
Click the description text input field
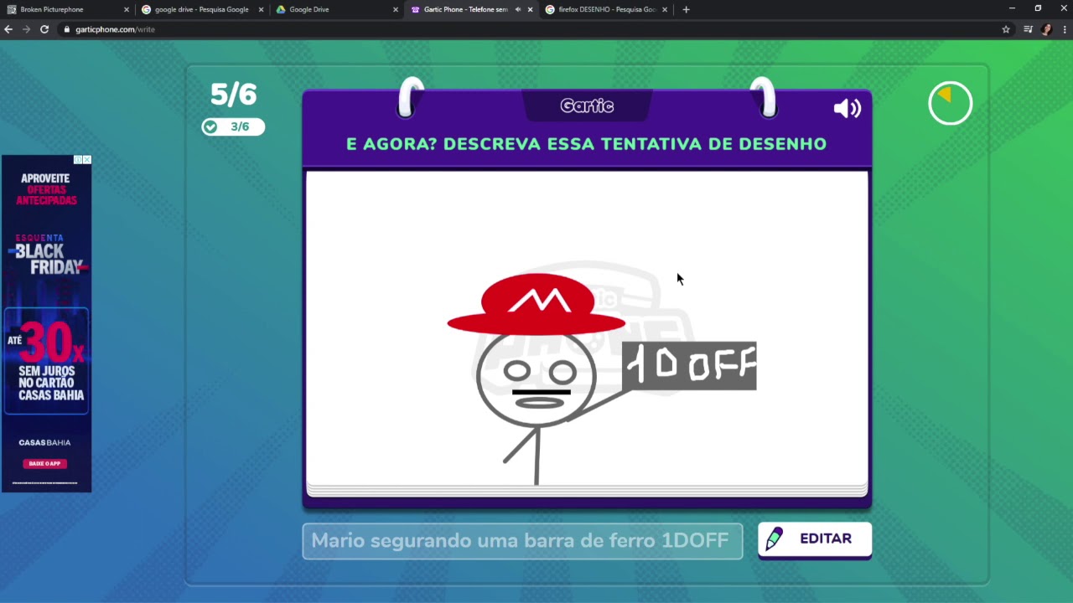(x=521, y=541)
